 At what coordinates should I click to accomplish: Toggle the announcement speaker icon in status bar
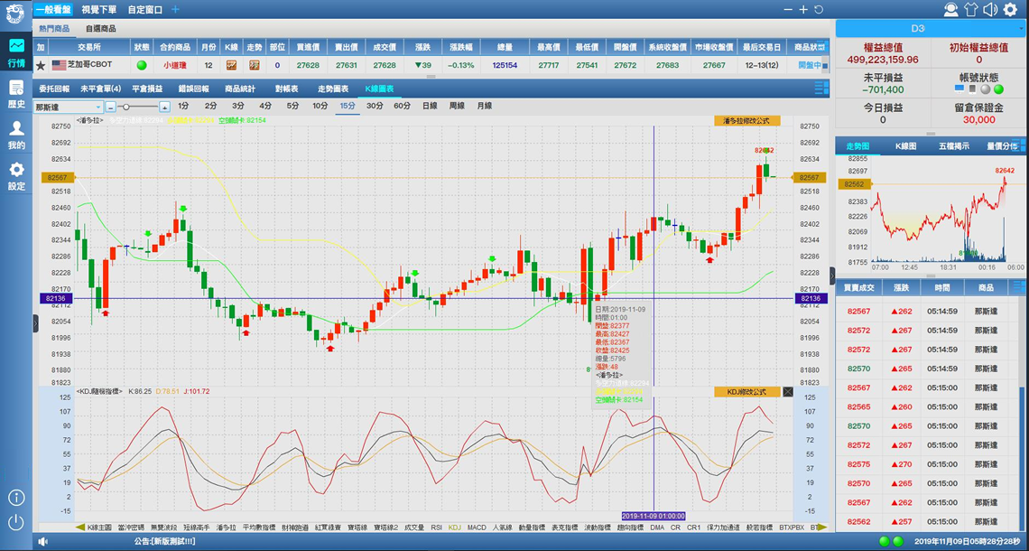(x=42, y=541)
